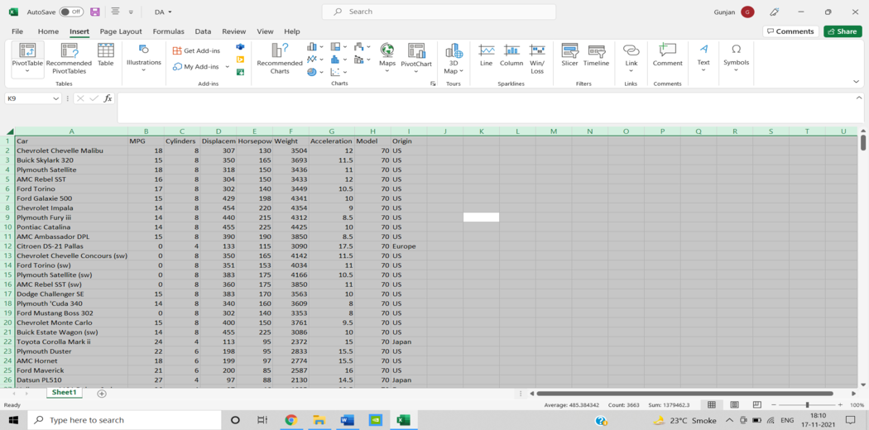Open Word from the taskbar
Screen dimensions: 869x430
click(348, 420)
